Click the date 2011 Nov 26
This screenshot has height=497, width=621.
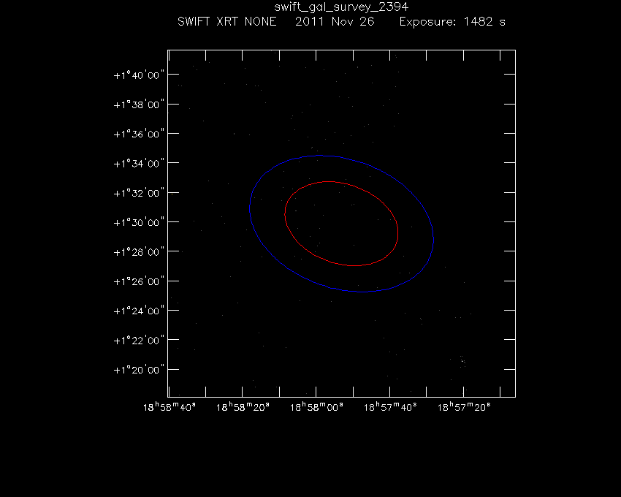[x=335, y=21]
